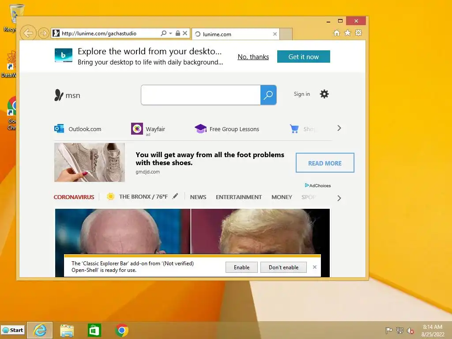The image size is (452, 339).
Task: Click Don't enable button
Action: 284,267
